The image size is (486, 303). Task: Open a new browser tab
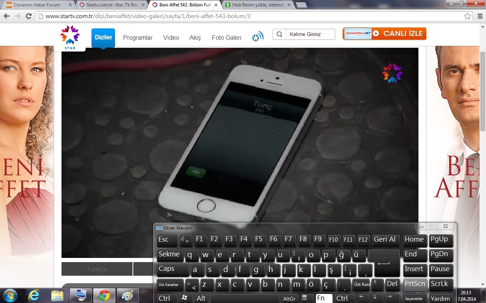click(301, 5)
